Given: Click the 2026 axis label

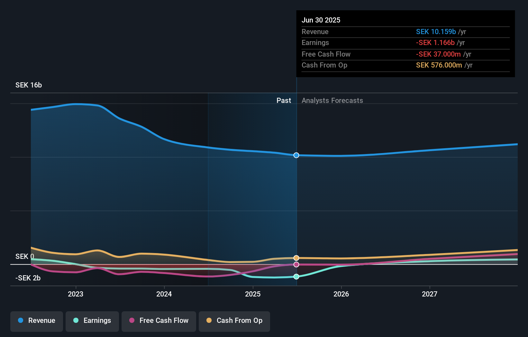Looking at the screenshot, I should pos(341,294).
